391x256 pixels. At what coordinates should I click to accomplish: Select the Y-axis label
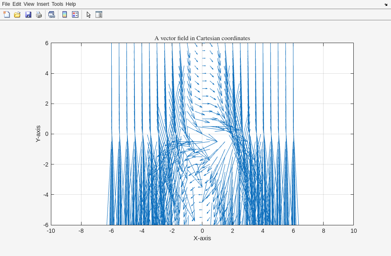click(x=38, y=134)
